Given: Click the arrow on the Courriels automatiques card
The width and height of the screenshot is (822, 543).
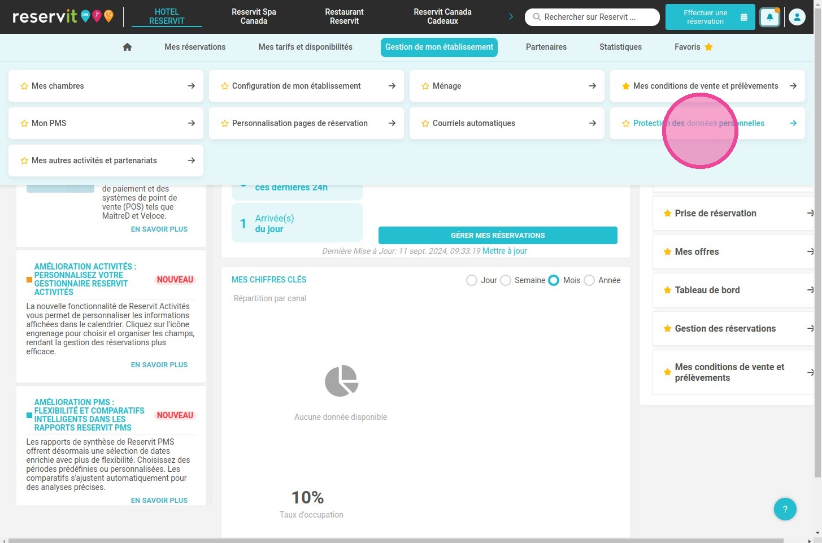Looking at the screenshot, I should pyautogui.click(x=593, y=123).
